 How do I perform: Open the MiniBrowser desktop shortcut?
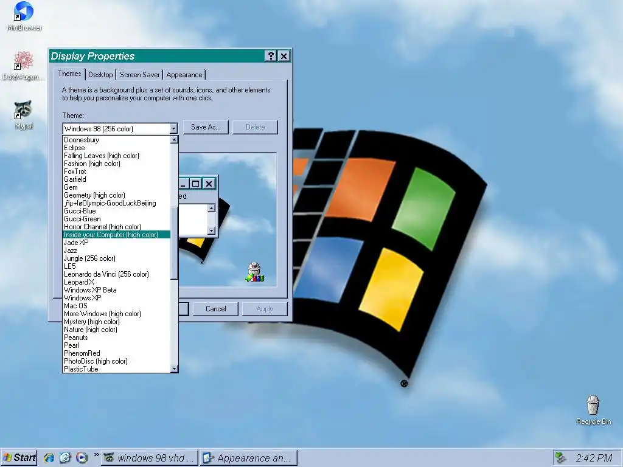pyautogui.click(x=24, y=16)
